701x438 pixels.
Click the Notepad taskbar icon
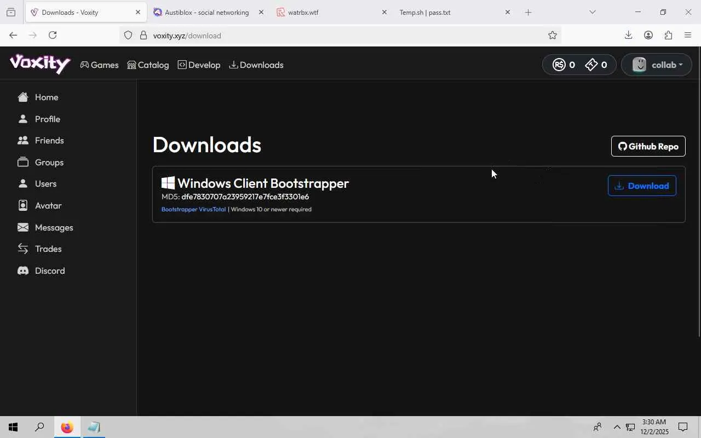(x=94, y=427)
